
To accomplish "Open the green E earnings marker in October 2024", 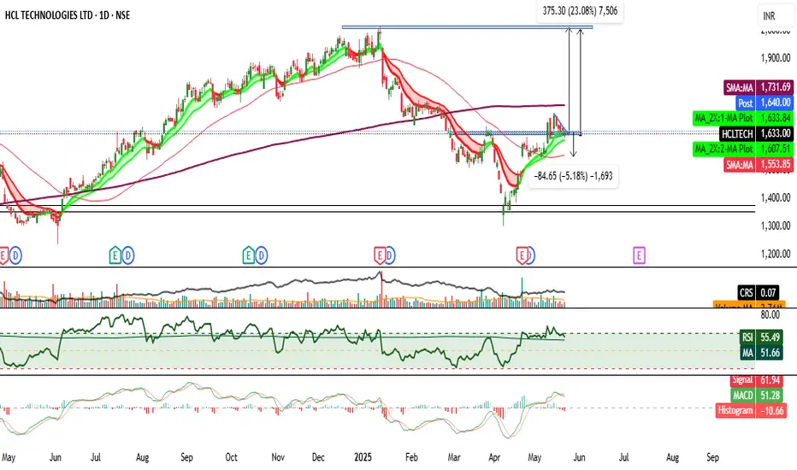I will pyautogui.click(x=248, y=256).
